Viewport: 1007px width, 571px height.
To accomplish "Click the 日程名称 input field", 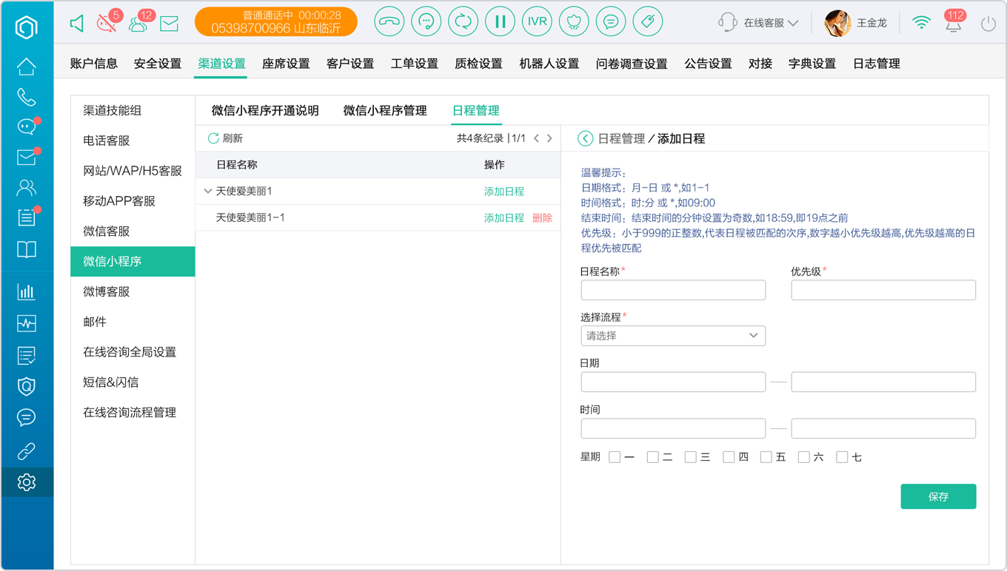I will click(673, 290).
